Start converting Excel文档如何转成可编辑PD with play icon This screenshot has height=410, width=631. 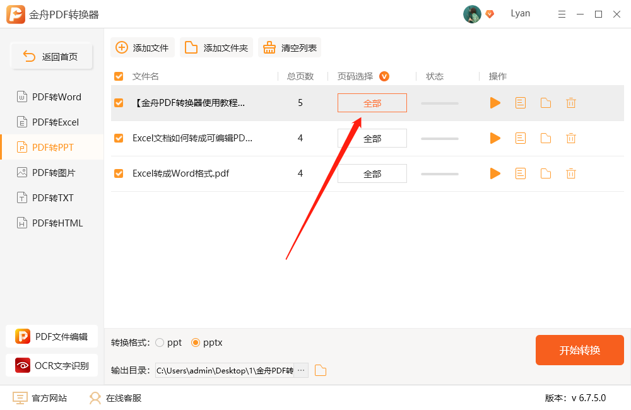point(495,138)
